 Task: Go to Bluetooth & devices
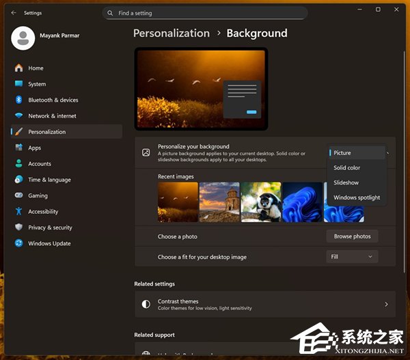(66, 100)
